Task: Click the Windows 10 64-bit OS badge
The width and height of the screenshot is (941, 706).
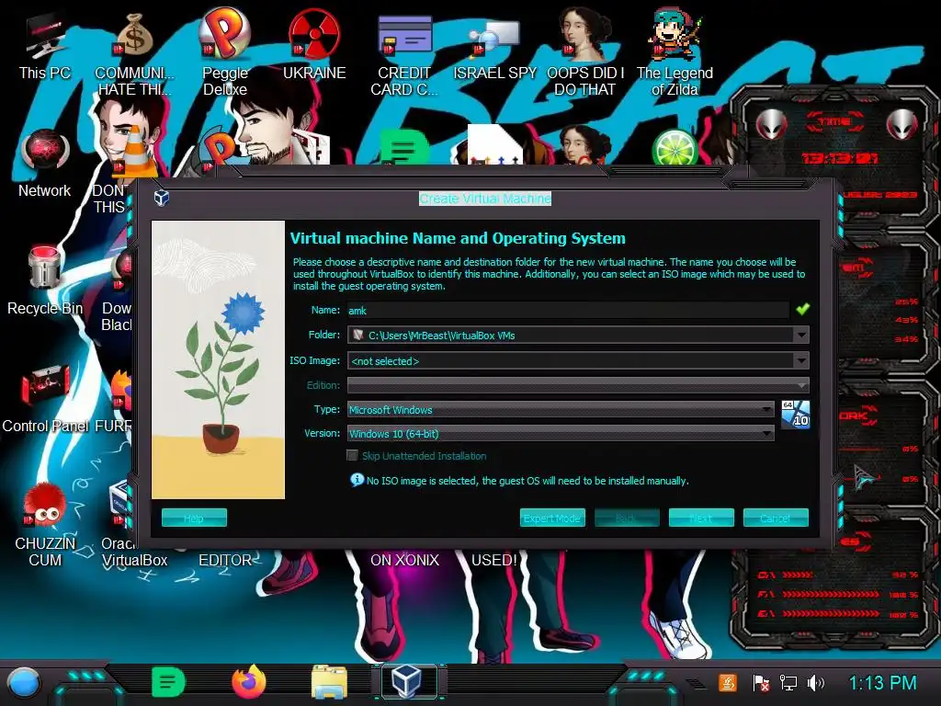Action: pos(795,415)
